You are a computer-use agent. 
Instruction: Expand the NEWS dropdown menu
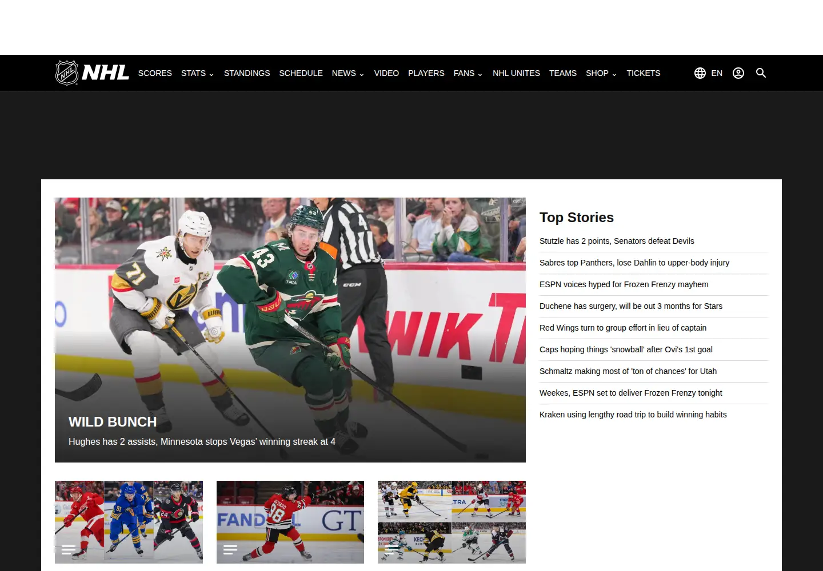point(347,73)
